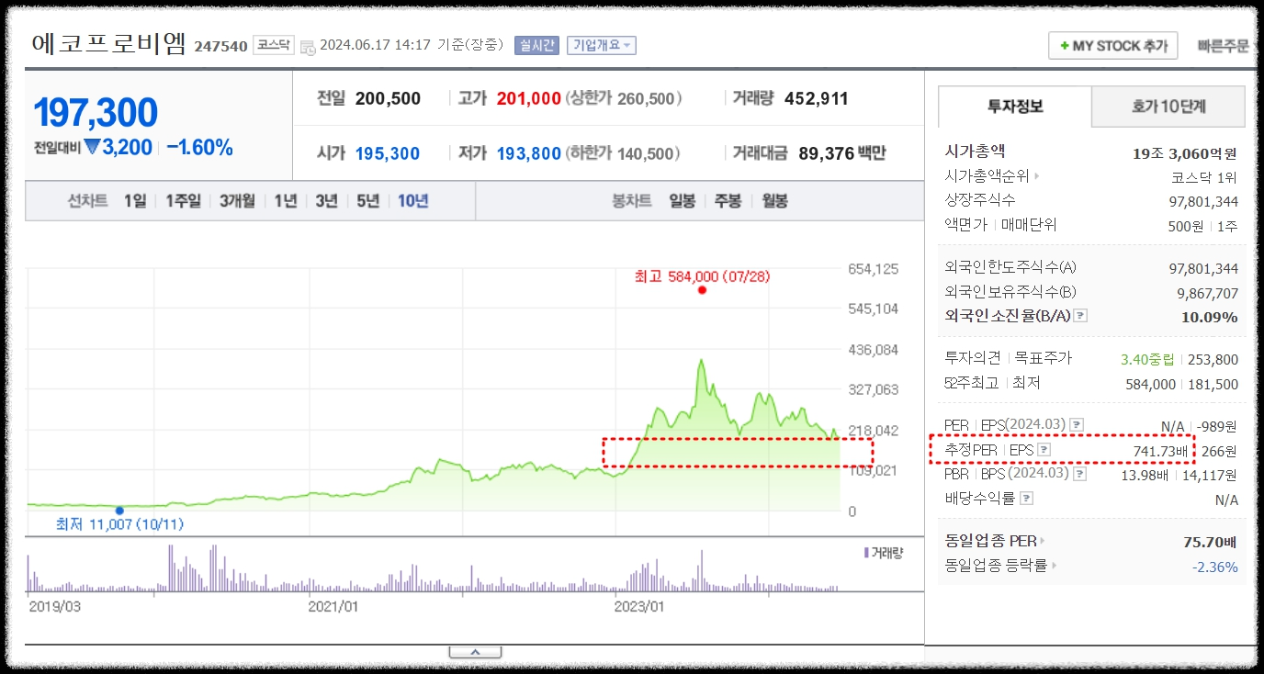The width and height of the screenshot is (1264, 674).
Task: Click the 전일 value 200,500
Action: coord(386,98)
